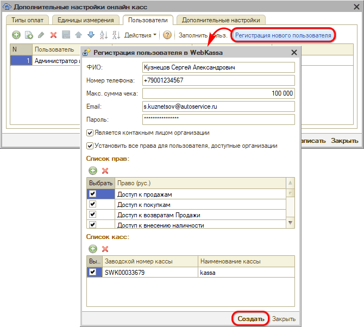Delete selected right in Список прав

coord(105,171)
